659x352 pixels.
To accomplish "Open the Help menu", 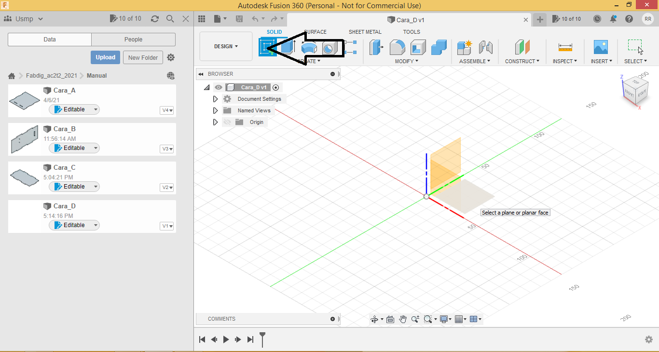I will [629, 19].
